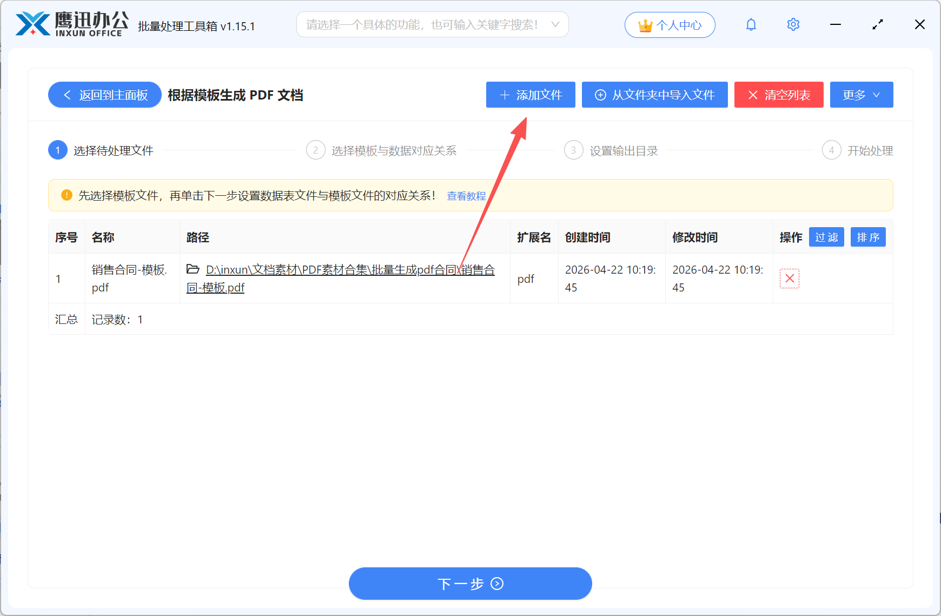Click the 下一步 button
The image size is (941, 616).
coord(470,584)
